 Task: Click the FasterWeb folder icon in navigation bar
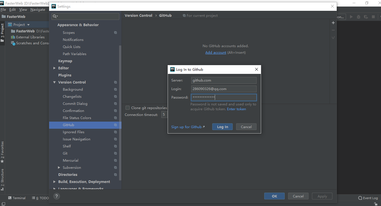(x=3, y=17)
